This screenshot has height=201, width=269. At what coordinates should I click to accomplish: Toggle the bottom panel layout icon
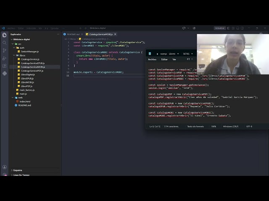[237, 28]
